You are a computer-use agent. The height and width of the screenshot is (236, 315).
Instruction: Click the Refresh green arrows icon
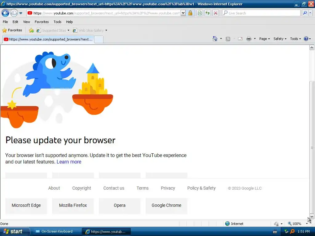208,13
